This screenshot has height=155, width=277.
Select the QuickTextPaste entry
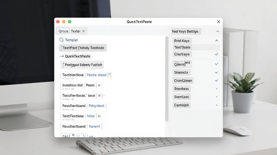click(x=78, y=56)
